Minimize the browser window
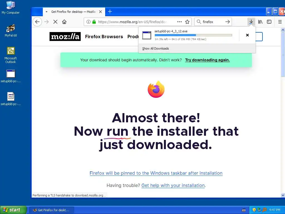 coord(269,12)
